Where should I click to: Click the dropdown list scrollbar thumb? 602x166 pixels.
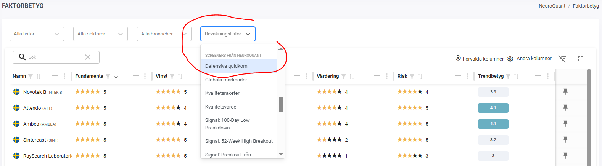pyautogui.click(x=281, y=104)
